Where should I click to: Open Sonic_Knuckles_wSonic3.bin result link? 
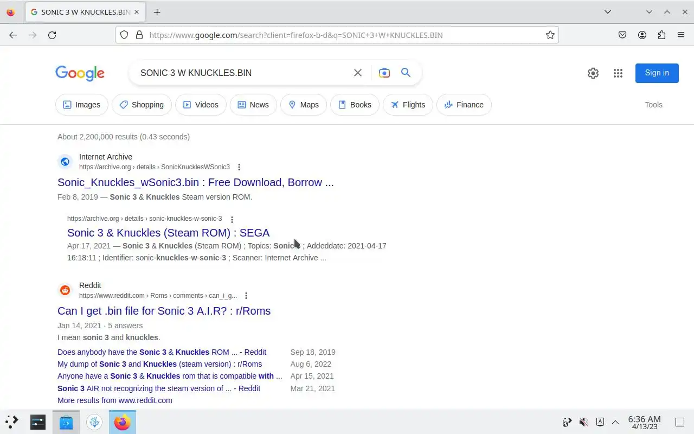(196, 182)
